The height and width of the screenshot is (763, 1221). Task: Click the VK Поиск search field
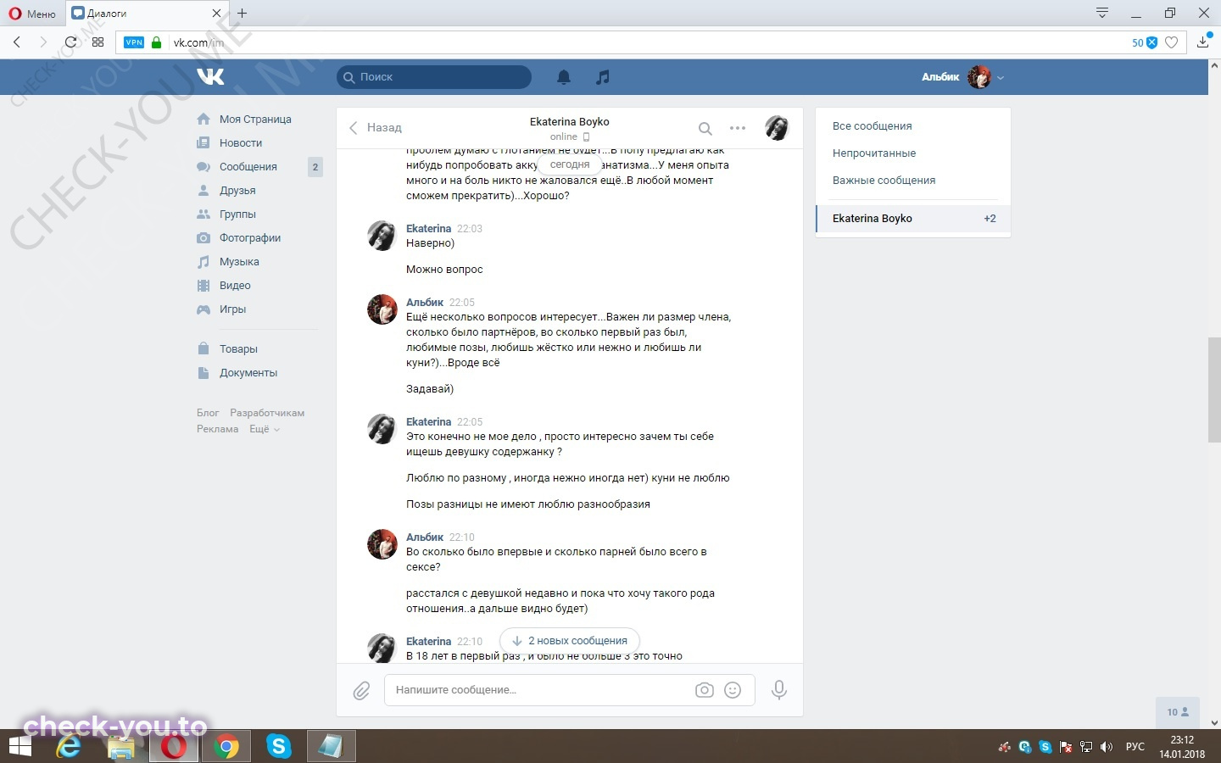click(x=434, y=77)
